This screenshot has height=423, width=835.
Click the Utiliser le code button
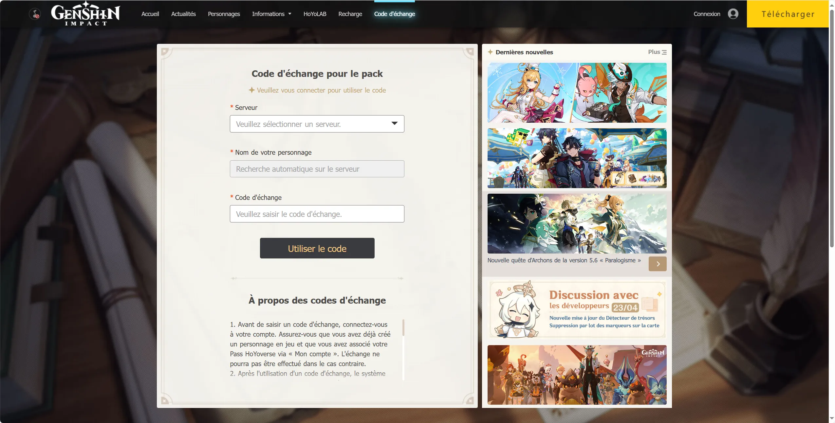tap(317, 248)
